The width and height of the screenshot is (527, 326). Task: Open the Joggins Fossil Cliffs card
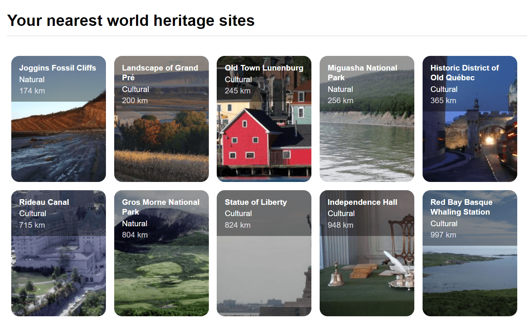(x=58, y=118)
